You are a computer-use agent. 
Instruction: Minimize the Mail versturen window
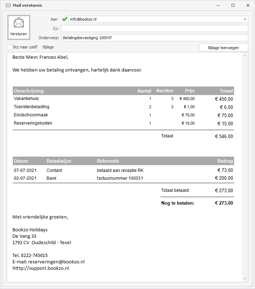click(x=218, y=5)
